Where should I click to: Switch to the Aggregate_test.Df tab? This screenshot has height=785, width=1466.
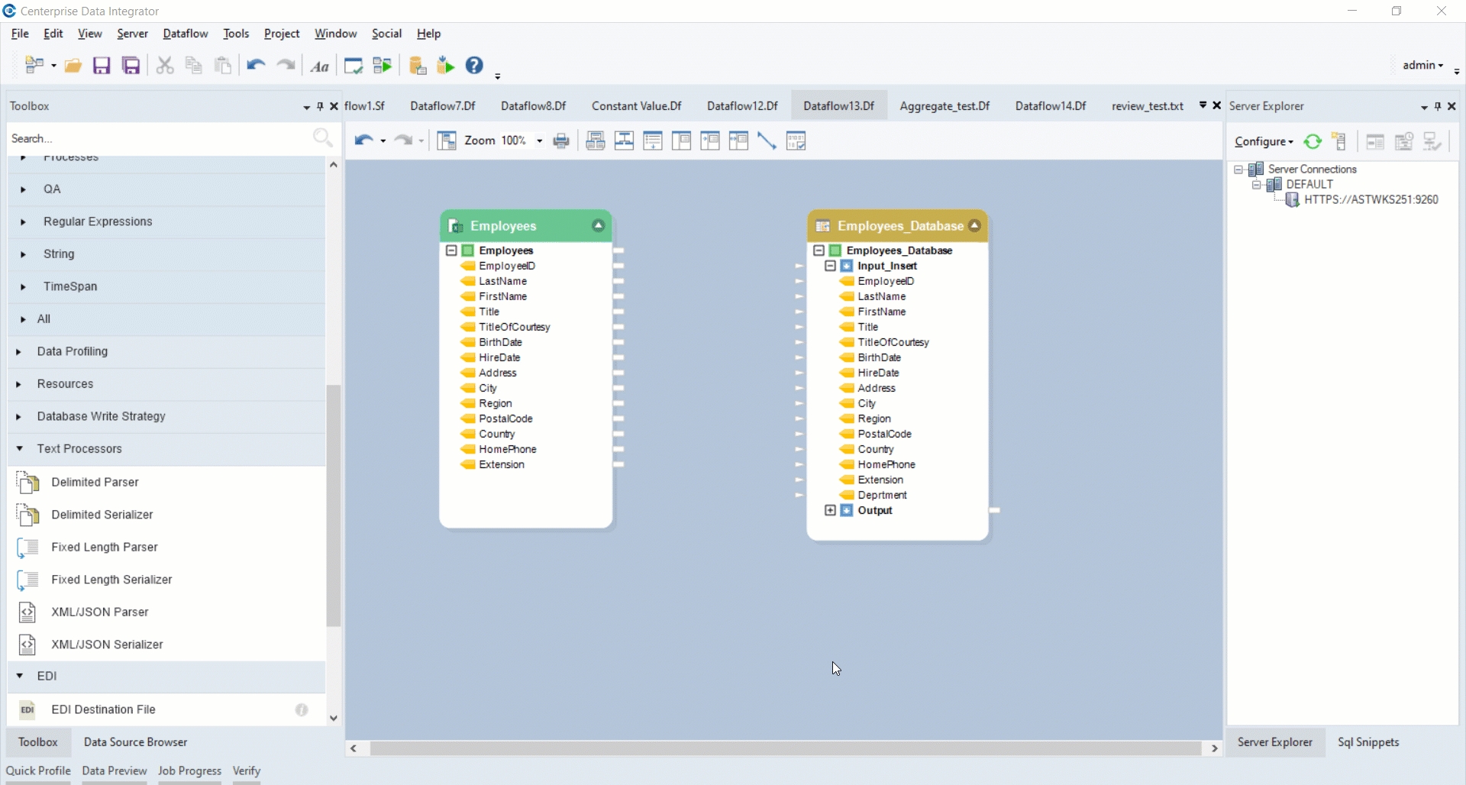coord(945,106)
